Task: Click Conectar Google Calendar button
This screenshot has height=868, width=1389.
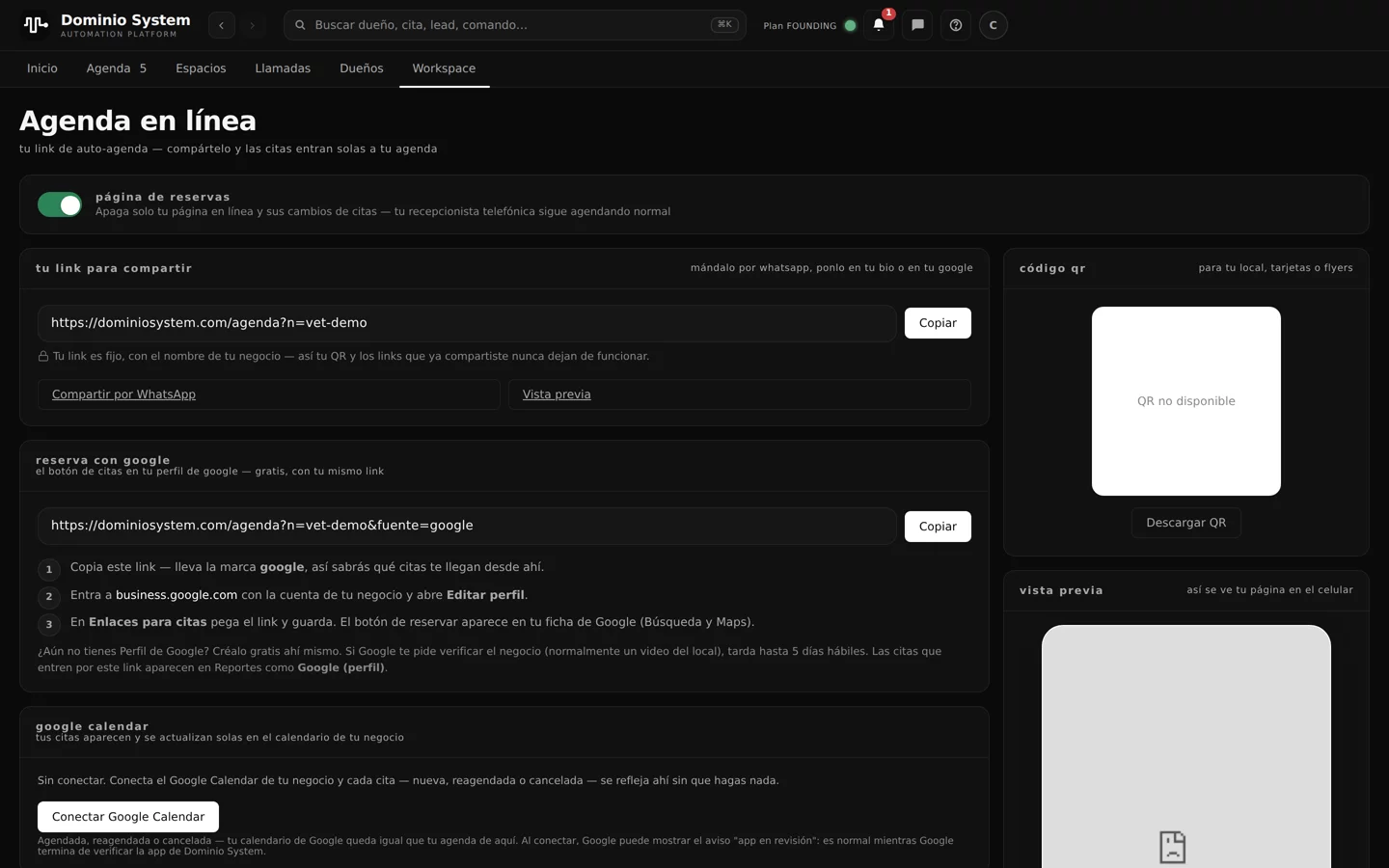Action: click(x=128, y=817)
